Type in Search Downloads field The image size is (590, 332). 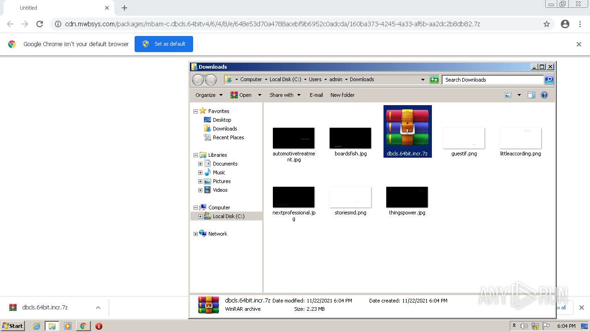pyautogui.click(x=493, y=79)
